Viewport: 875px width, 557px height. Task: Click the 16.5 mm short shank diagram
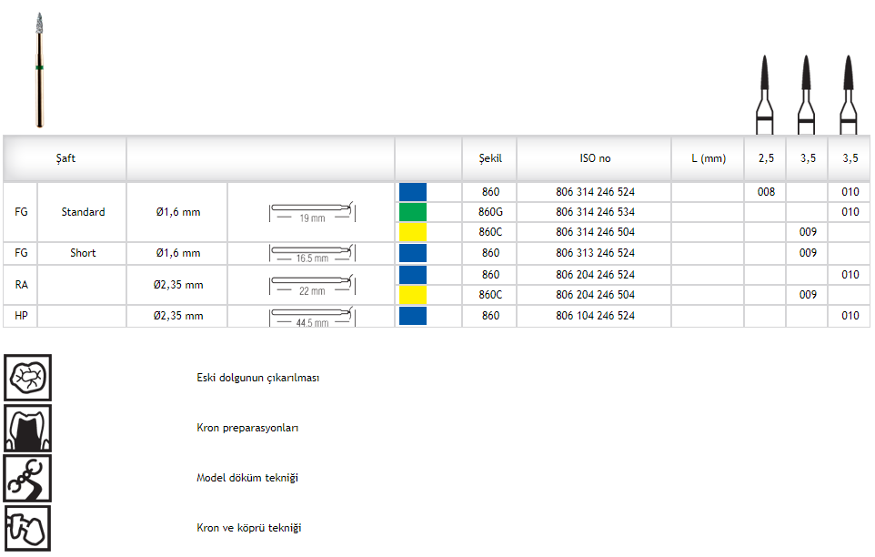tap(311, 253)
